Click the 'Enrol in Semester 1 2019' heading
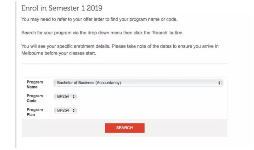The image size is (254, 150). click(x=62, y=8)
